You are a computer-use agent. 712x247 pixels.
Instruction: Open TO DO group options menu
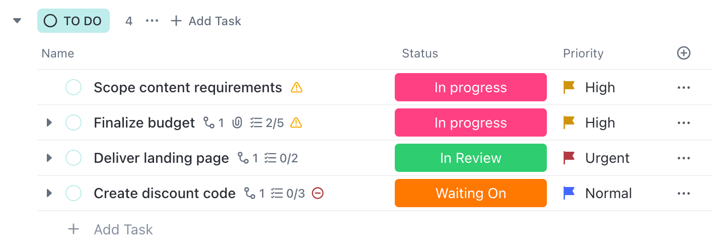[x=152, y=21]
